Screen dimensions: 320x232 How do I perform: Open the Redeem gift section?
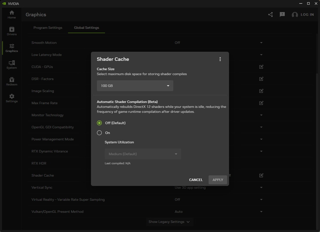[x=11, y=82]
